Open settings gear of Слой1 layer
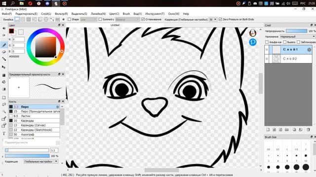This screenshot has width=316, height=177. coord(309,50)
